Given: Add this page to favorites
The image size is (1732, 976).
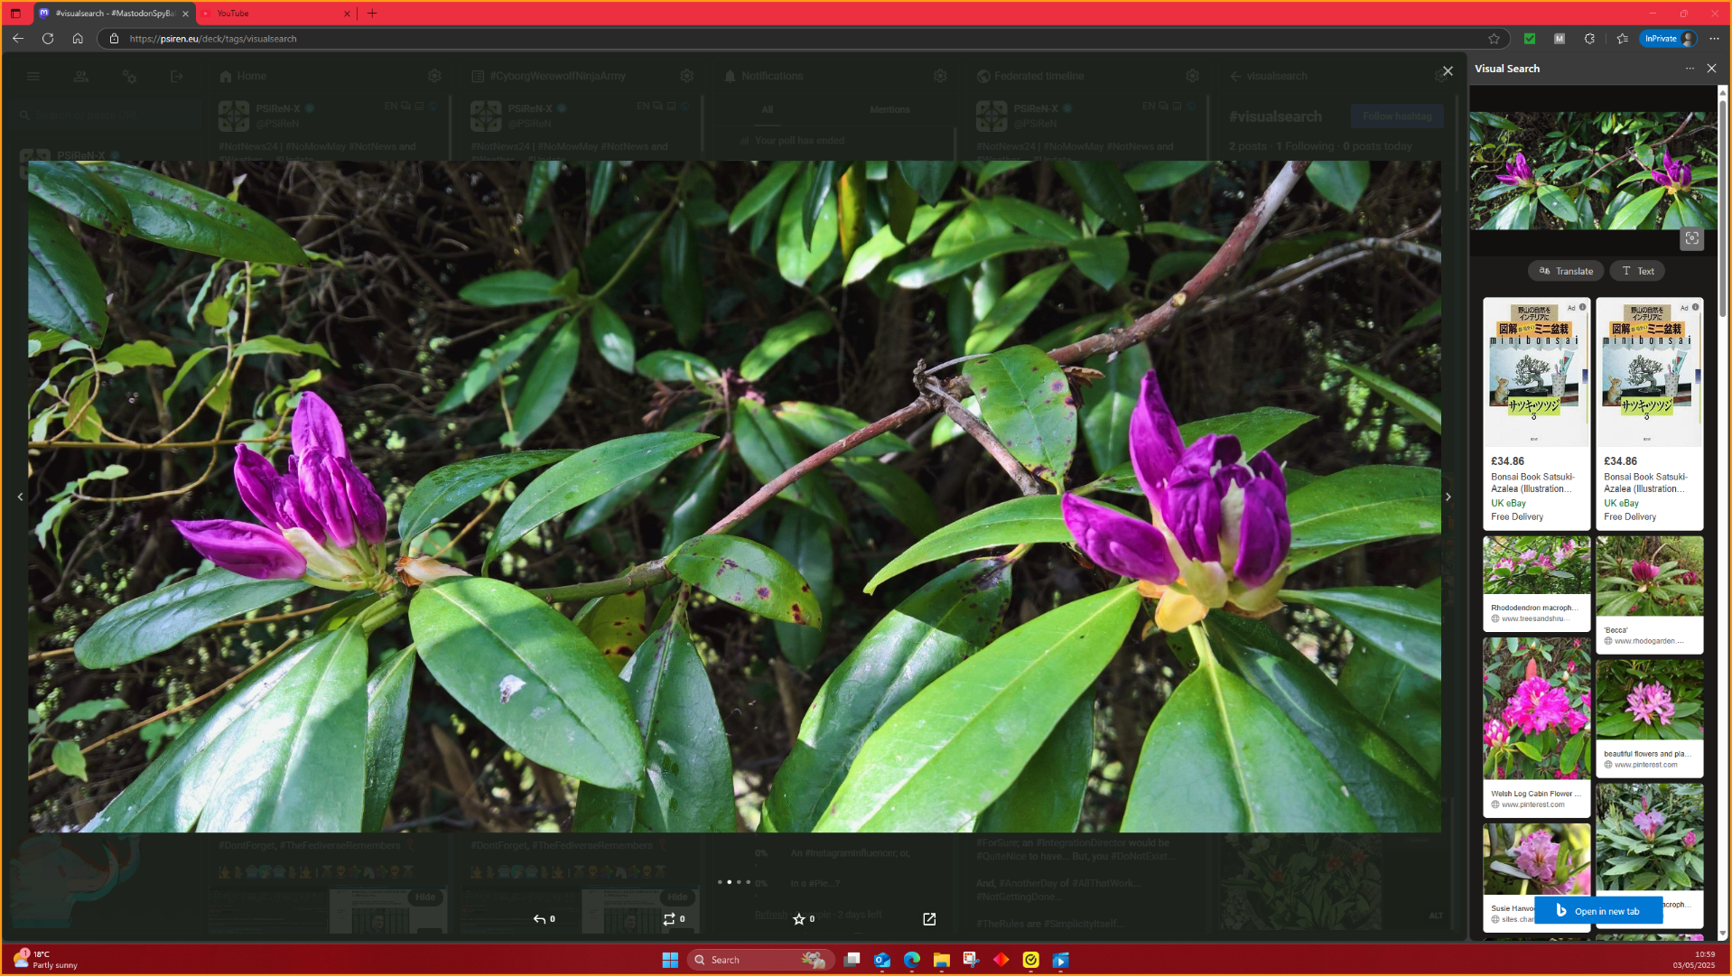Looking at the screenshot, I should (1494, 39).
